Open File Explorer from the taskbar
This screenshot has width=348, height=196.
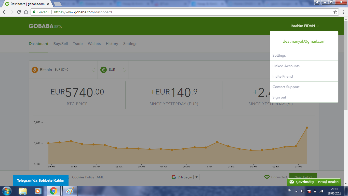[x=23, y=191]
